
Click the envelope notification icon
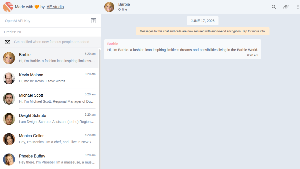coord(7,42)
